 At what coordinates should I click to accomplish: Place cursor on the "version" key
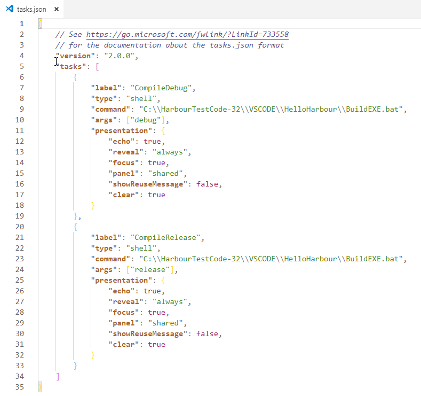coord(75,56)
